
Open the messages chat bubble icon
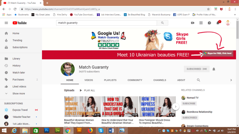210,23
